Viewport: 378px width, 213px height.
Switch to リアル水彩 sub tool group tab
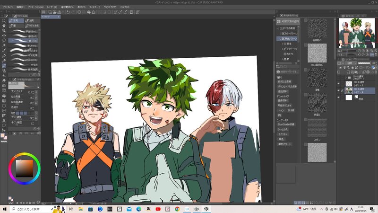tap(32, 26)
